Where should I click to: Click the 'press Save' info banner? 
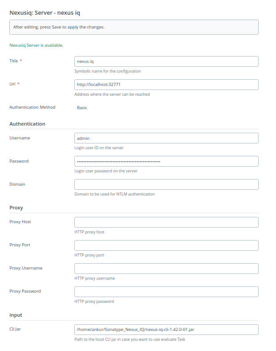[x=134, y=27]
